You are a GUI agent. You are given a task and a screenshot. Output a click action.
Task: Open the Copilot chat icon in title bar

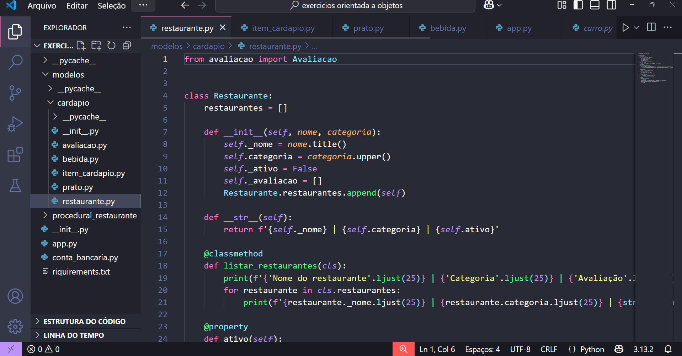(489, 5)
